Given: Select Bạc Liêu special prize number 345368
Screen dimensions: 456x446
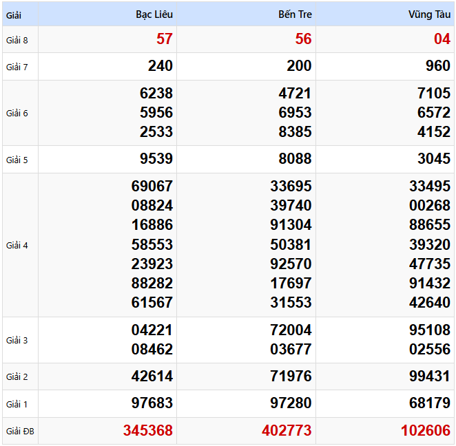Looking at the screenshot, I should click(x=148, y=431).
